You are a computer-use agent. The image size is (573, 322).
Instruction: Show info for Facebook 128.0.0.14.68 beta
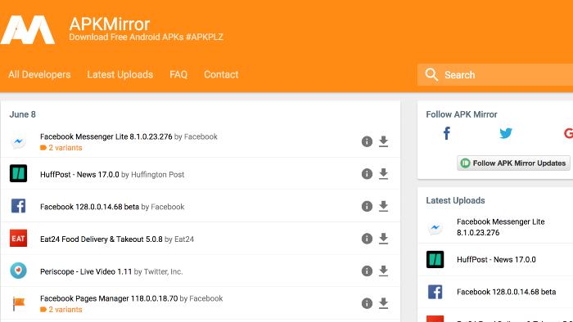(367, 207)
